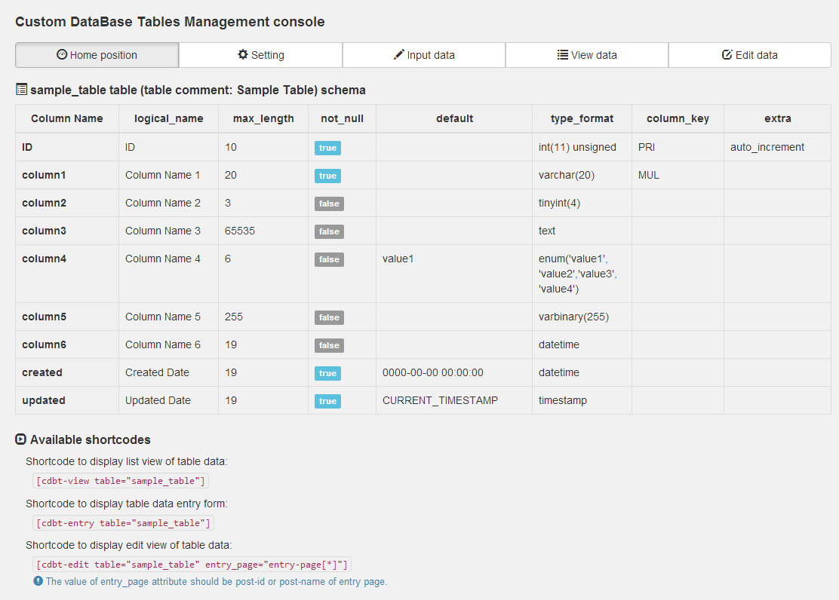The width and height of the screenshot is (839, 600).
Task: Click the true badge in the ID row
Action: click(x=327, y=148)
